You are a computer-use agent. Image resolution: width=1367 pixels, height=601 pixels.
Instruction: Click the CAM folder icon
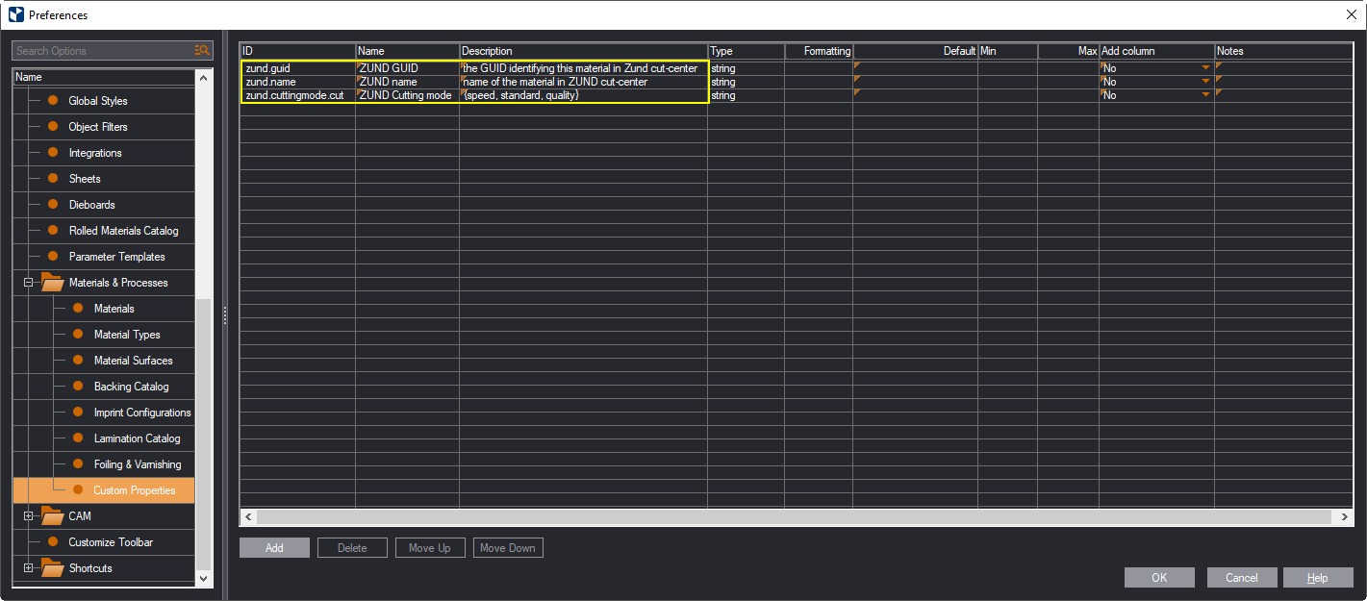(52, 516)
